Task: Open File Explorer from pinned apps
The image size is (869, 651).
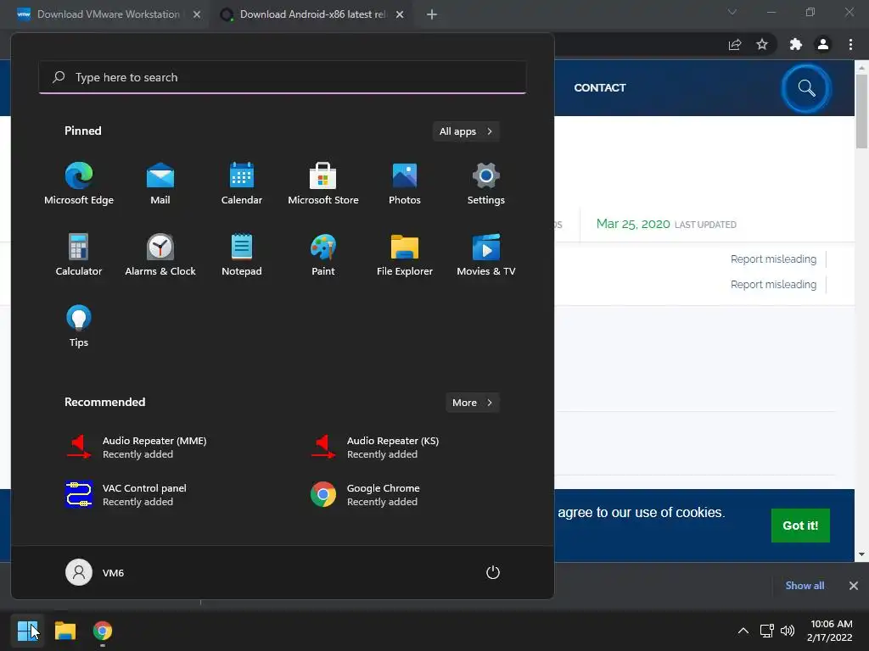Action: pyautogui.click(x=405, y=255)
